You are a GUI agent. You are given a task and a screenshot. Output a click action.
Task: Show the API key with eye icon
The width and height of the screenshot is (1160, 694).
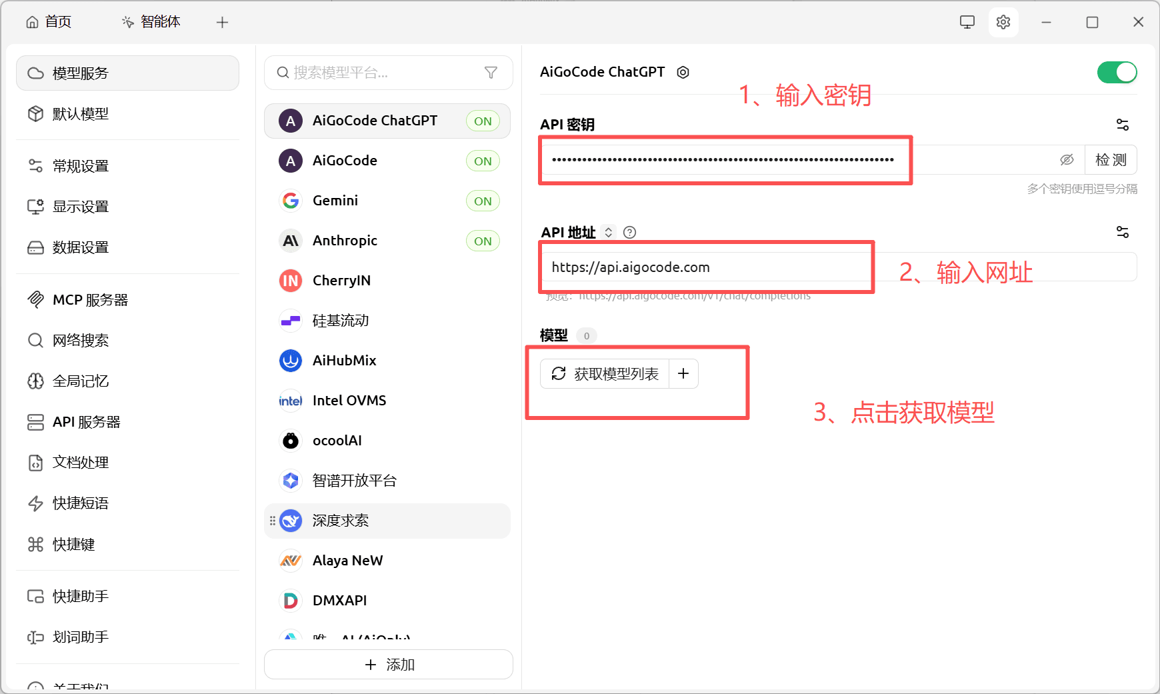(1067, 160)
